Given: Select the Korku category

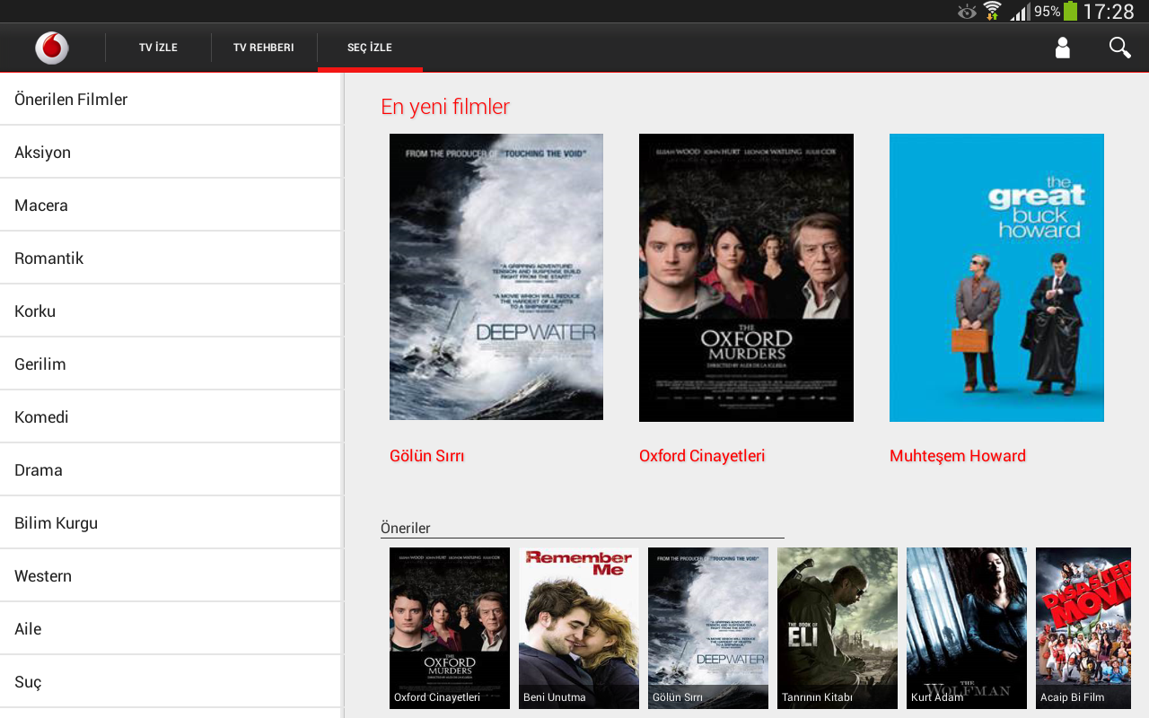Looking at the screenshot, I should (x=171, y=311).
